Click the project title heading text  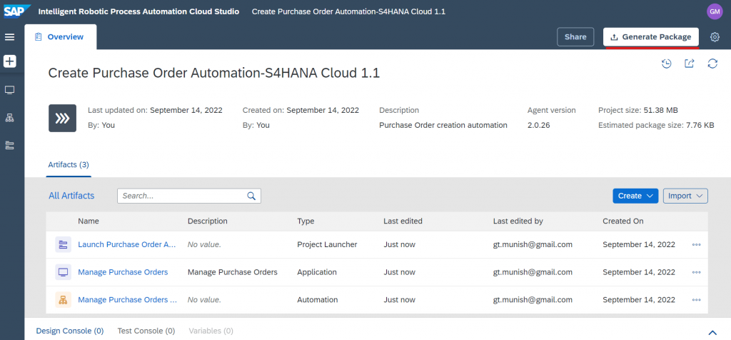(214, 73)
